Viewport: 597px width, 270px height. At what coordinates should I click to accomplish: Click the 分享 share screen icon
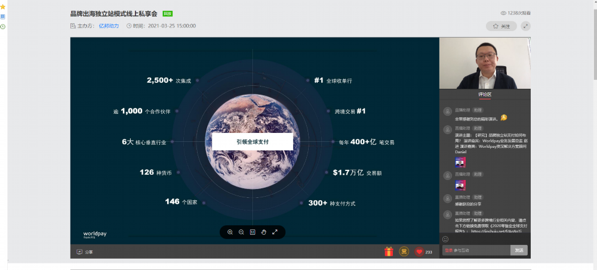[79, 252]
